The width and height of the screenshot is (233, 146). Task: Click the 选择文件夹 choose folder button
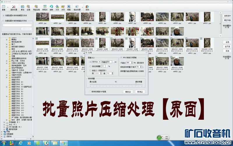[x=27, y=29]
